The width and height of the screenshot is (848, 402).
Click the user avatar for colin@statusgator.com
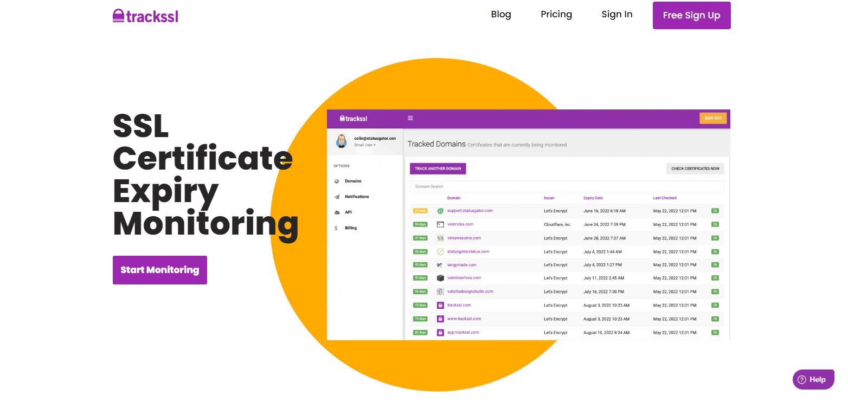pyautogui.click(x=342, y=141)
